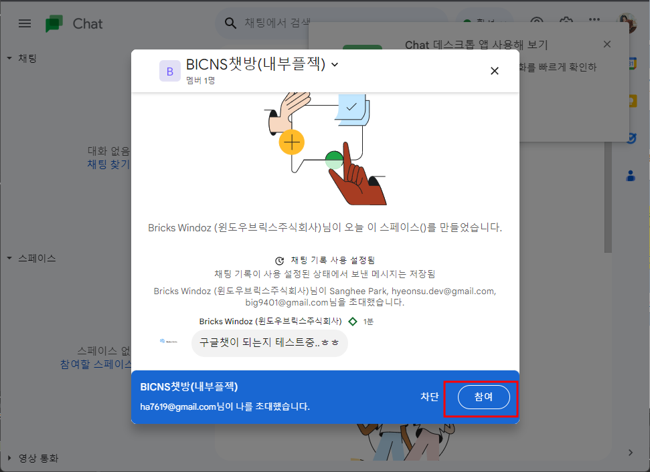Click the Google Chat logo

click(54, 23)
